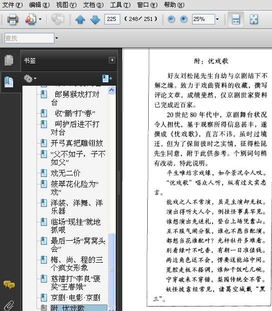272x311 pixels.
Task: Go to next page with down arrow
Action: (x=95, y=19)
